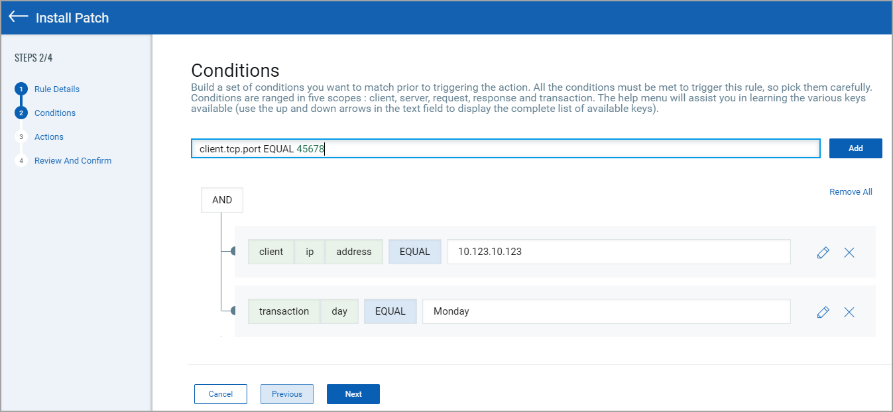Click step number 3 circle
Screen dimensions: 893x412
[21, 136]
